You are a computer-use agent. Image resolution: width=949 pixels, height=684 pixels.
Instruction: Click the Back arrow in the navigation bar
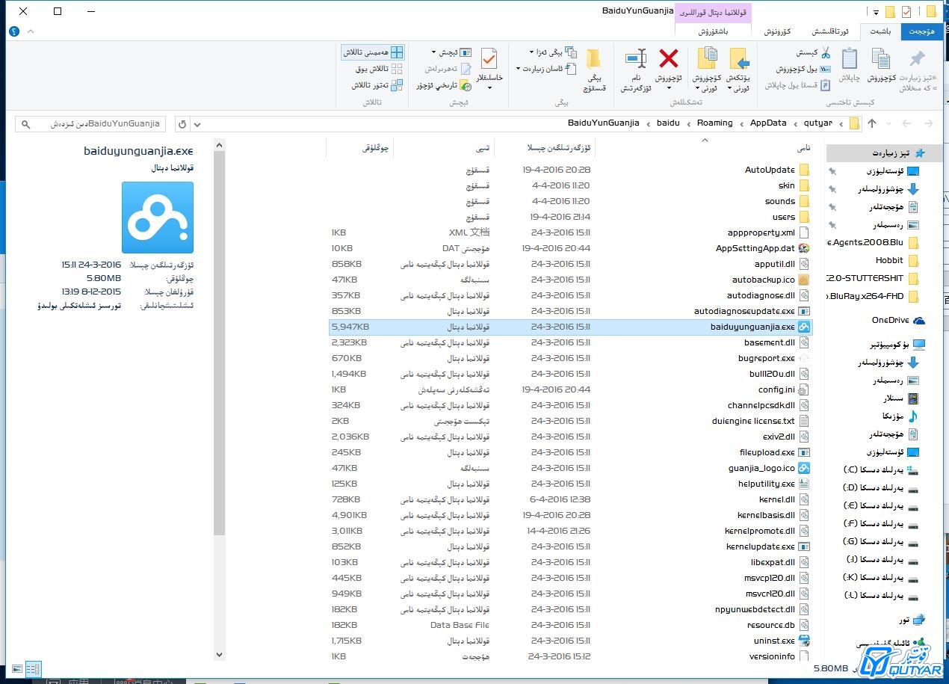pyautogui.click(x=928, y=123)
